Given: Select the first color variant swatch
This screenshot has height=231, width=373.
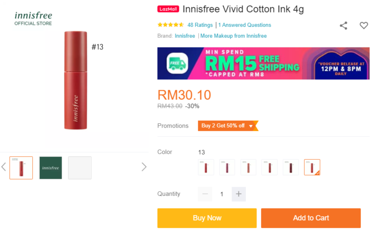Looking at the screenshot, I should [206, 167].
